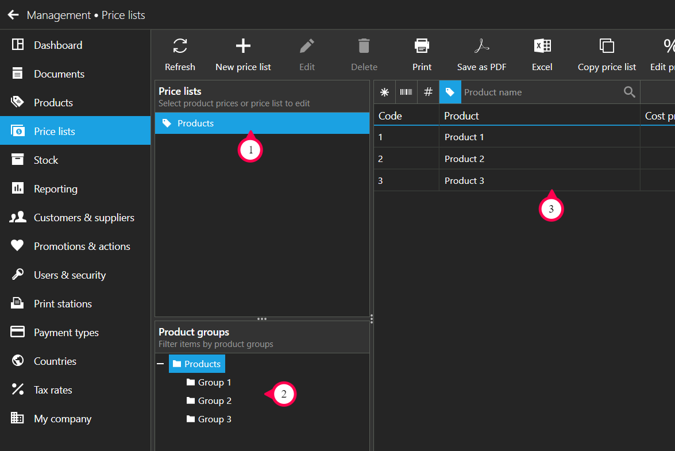Go back using the arrow icon
Screen dimensions: 675x451
pyautogui.click(x=13, y=15)
